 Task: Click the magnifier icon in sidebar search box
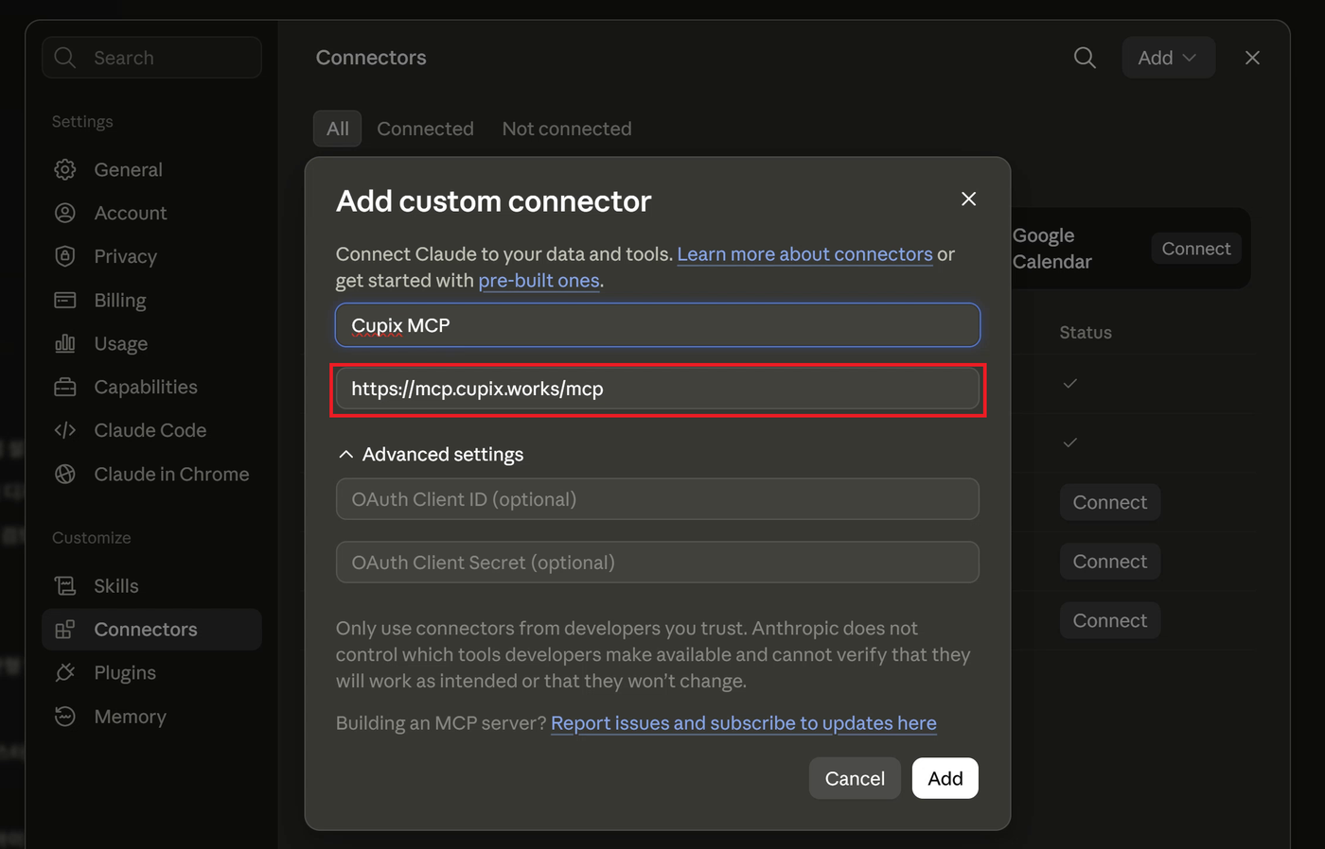point(65,58)
